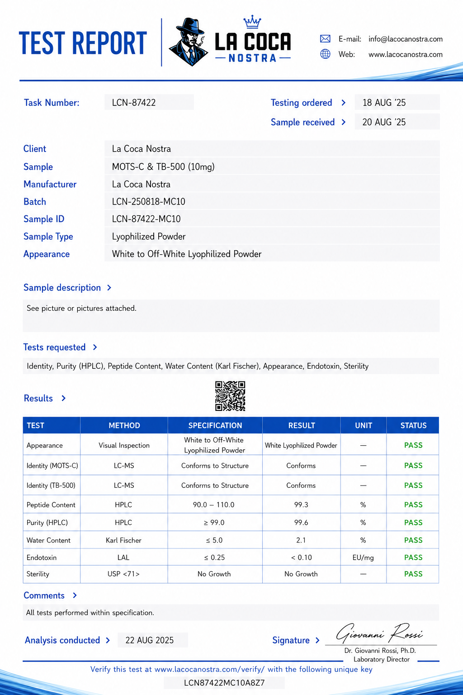Click the Giovanni Rossi signature
Image resolution: width=463 pixels, height=695 pixels.
click(380, 633)
